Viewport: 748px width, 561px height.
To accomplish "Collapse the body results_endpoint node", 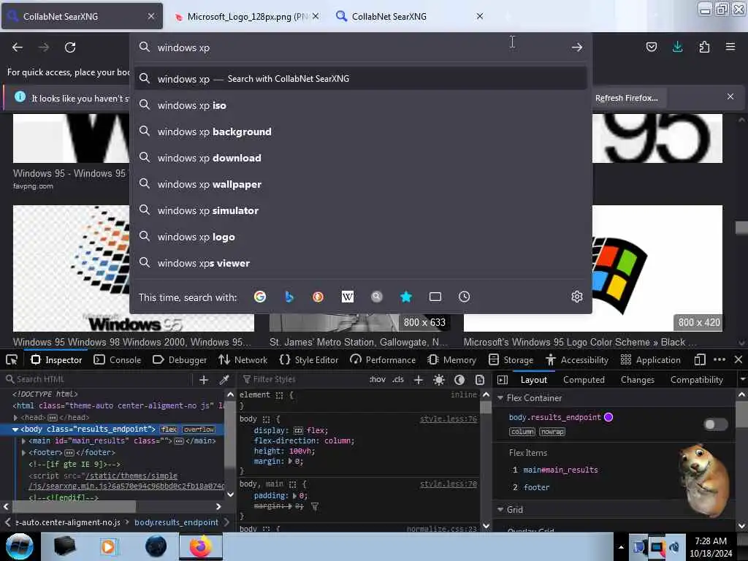I will coord(15,430).
